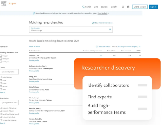Click the h-index column header
The height and width of the screenshot is (125, 164).
point(138,51)
